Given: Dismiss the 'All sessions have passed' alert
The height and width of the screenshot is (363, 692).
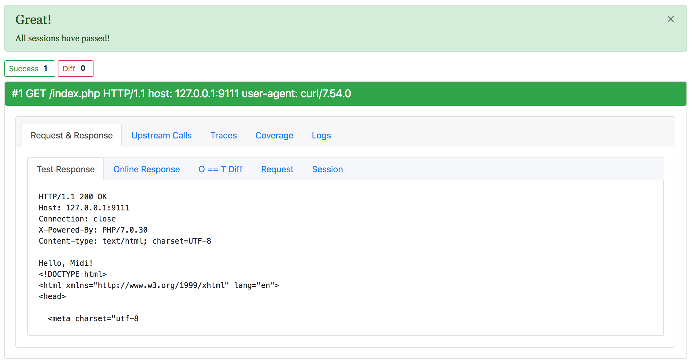Looking at the screenshot, I should coord(670,19).
